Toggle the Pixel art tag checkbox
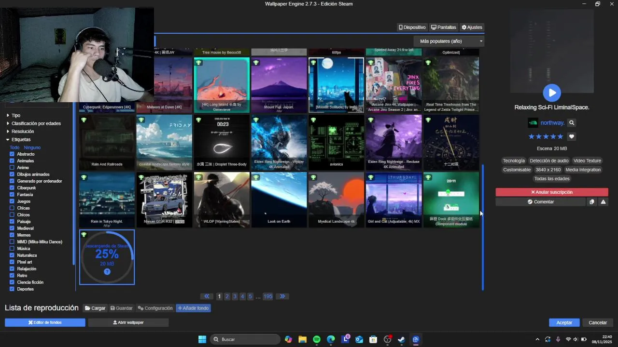Viewport: 618px width, 347px height. 12,262
